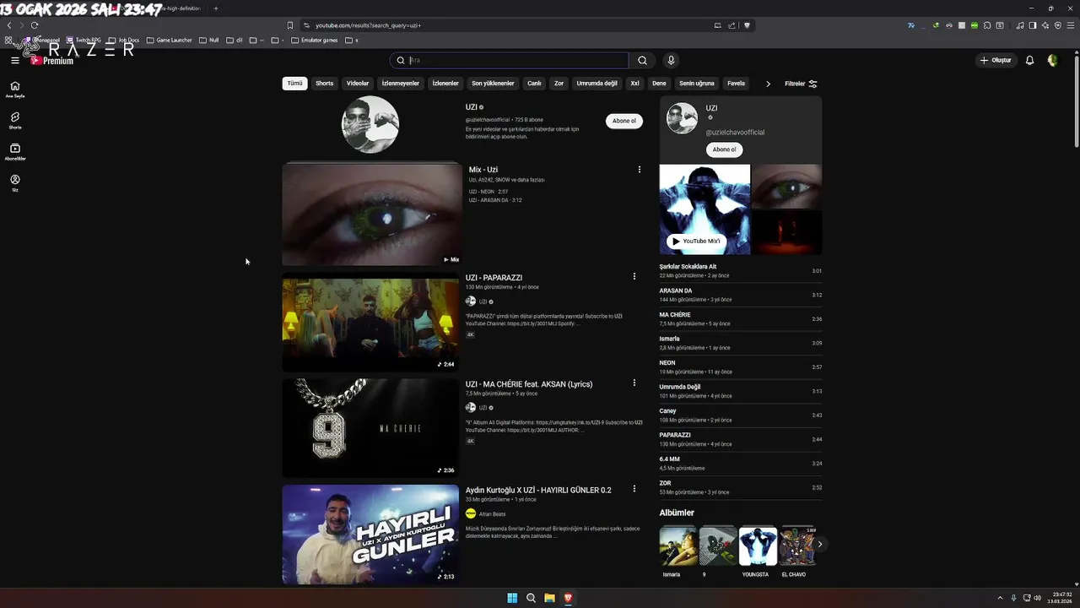Open UZI - PAPARAZZI video title
Image resolution: width=1080 pixels, height=608 pixels.
494,278
